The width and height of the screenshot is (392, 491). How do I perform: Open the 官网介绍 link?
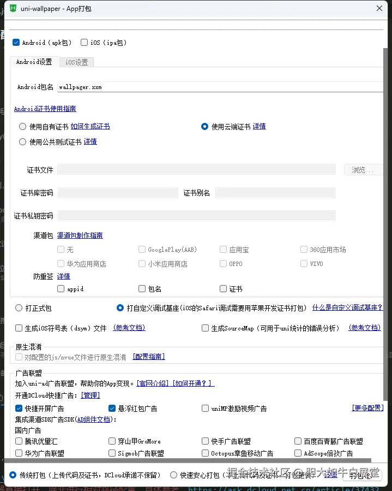(153, 383)
